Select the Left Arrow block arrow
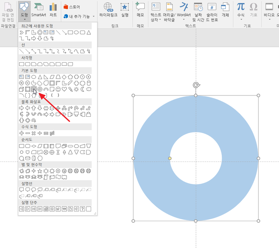 click(28, 108)
